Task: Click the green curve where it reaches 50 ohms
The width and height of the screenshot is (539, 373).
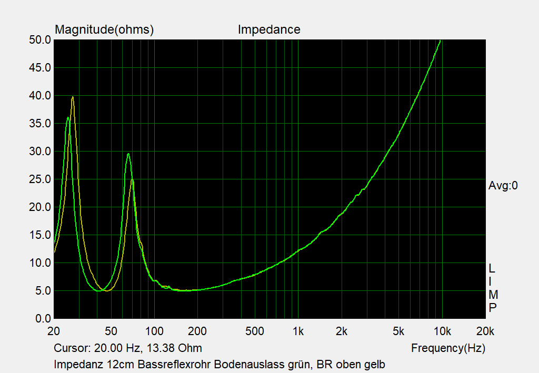Action: pyautogui.click(x=440, y=41)
